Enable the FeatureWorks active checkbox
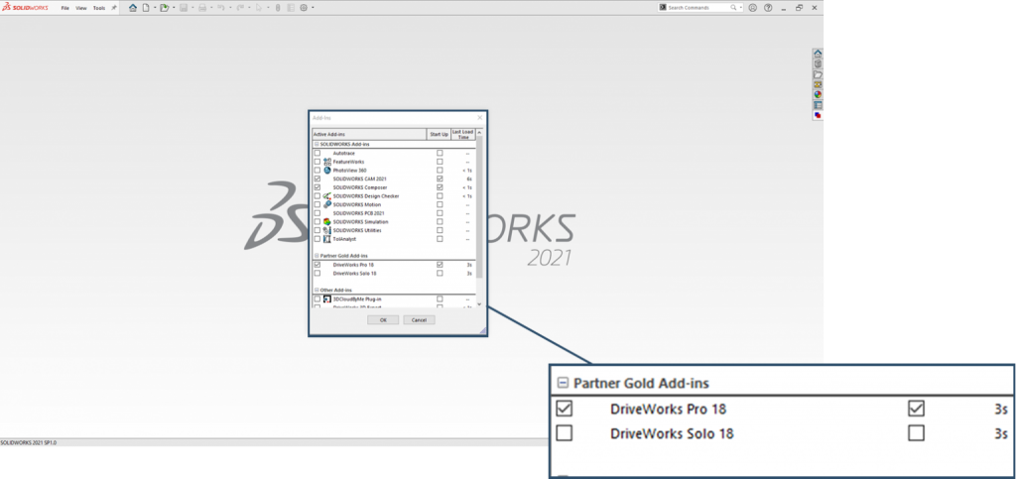 (317, 162)
